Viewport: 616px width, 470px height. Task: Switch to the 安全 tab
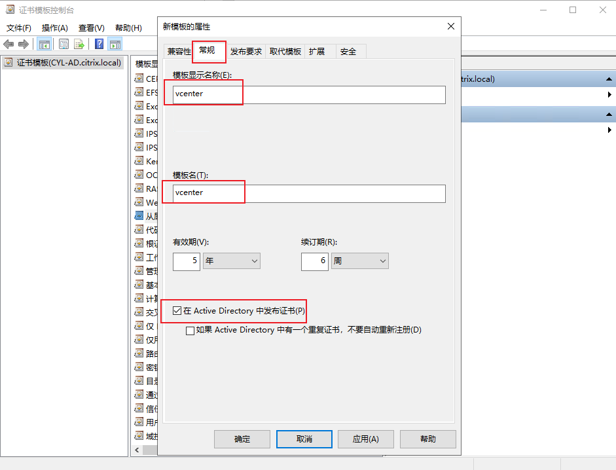tap(348, 51)
